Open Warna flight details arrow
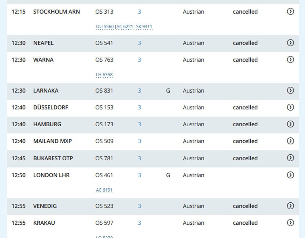This screenshot has height=238, width=305. pos(290,60)
